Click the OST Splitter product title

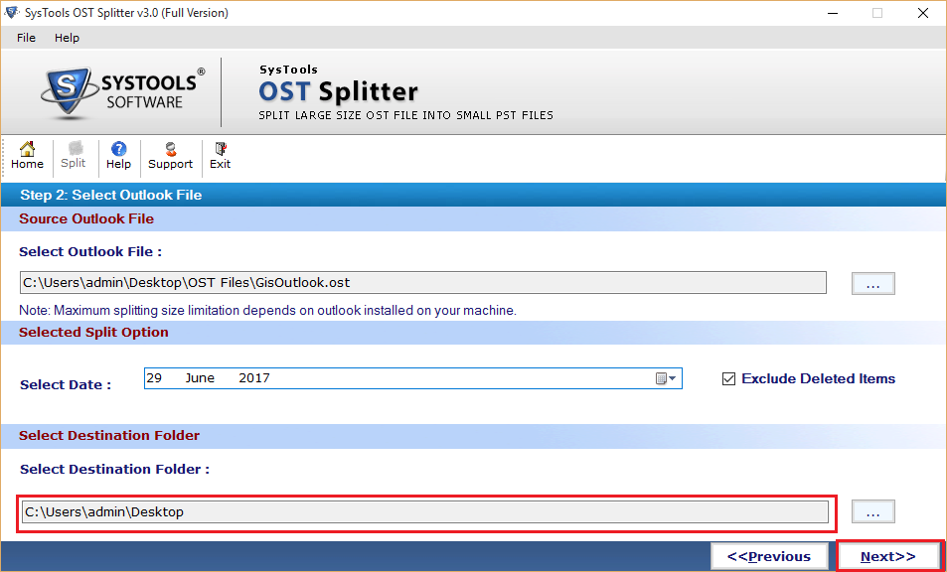tap(338, 91)
